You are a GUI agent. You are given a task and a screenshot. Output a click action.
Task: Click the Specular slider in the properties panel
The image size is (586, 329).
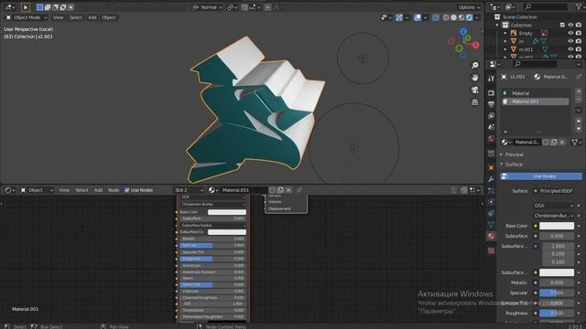point(557,292)
